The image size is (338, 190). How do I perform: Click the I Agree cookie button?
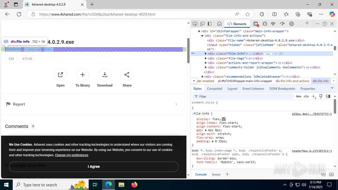[x=94, y=167]
